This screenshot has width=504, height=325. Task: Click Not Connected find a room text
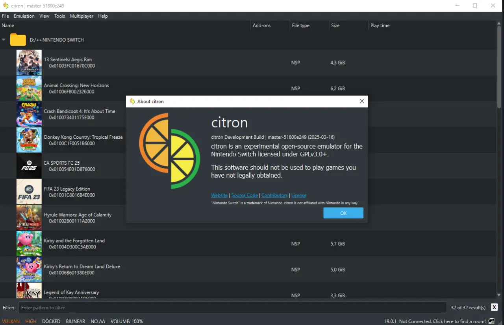443,321
